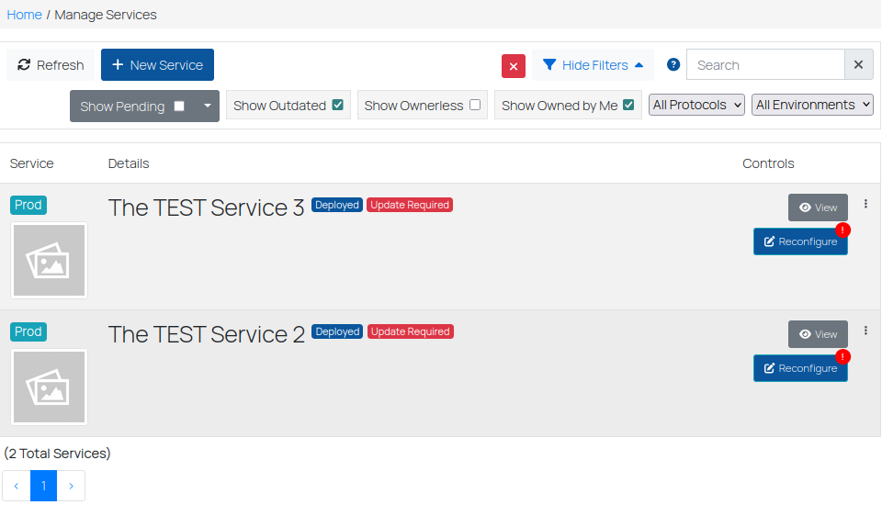Click Deployed badge on TEST Service 2
The width and height of the screenshot is (882, 505).
click(337, 331)
